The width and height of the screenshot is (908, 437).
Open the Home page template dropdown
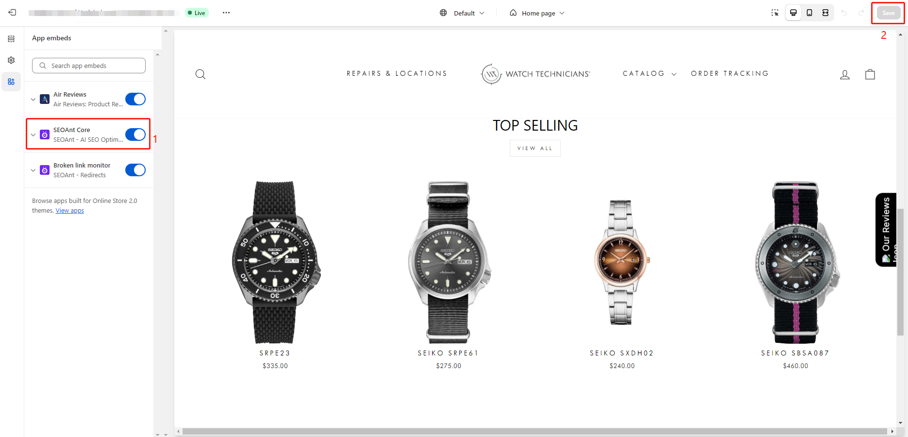(x=538, y=13)
